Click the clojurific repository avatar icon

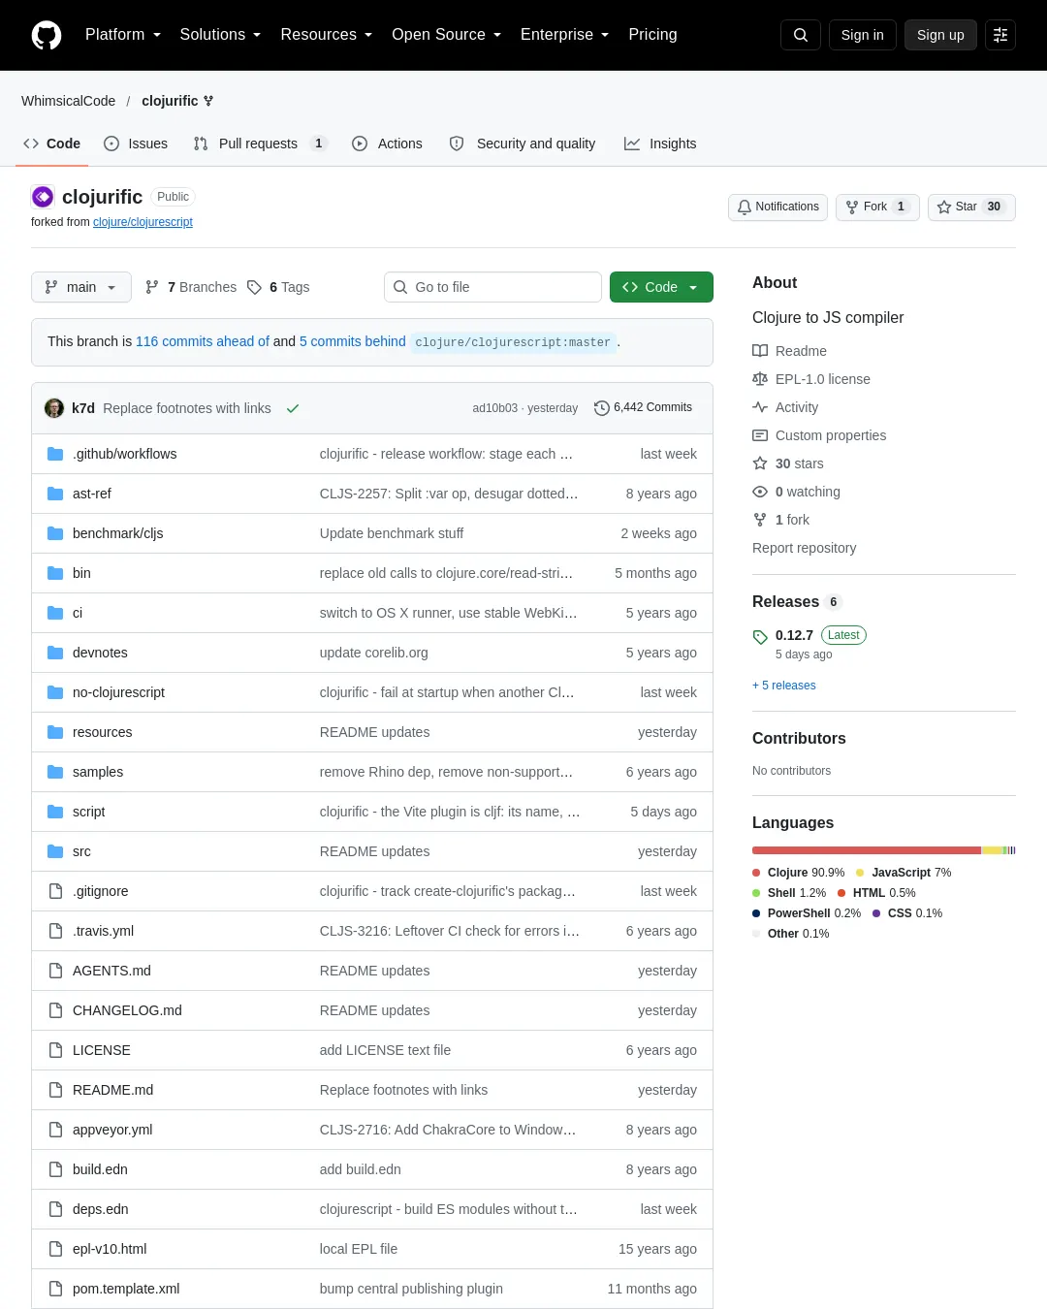(43, 197)
